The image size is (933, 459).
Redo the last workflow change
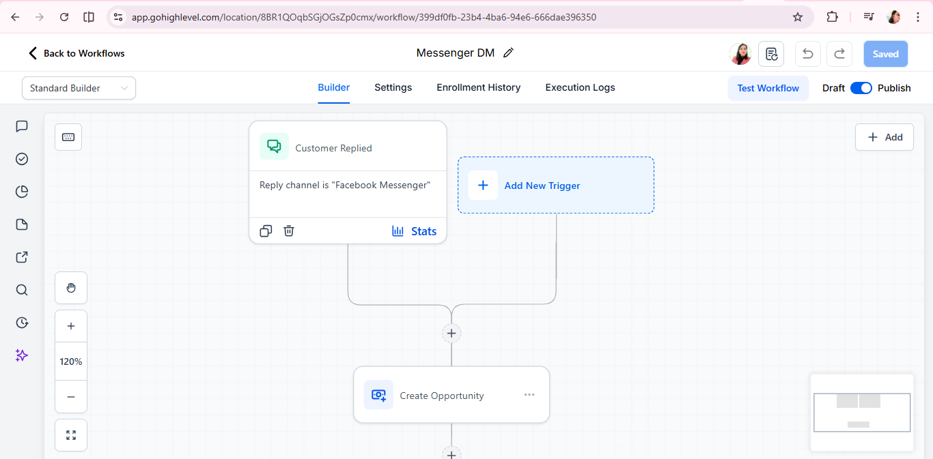click(x=839, y=53)
